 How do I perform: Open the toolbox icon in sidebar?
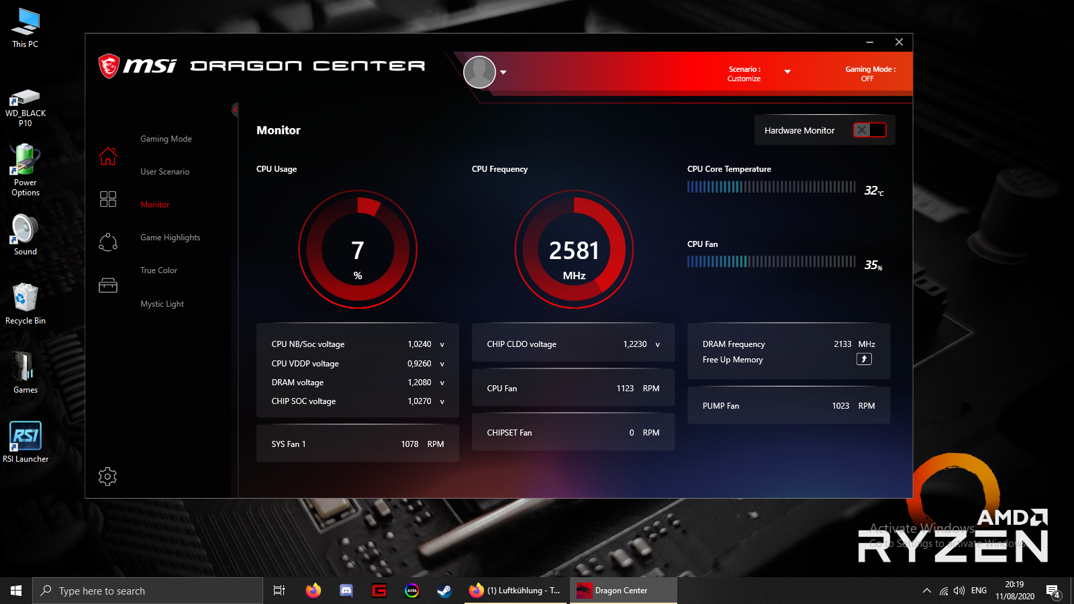[x=108, y=286]
